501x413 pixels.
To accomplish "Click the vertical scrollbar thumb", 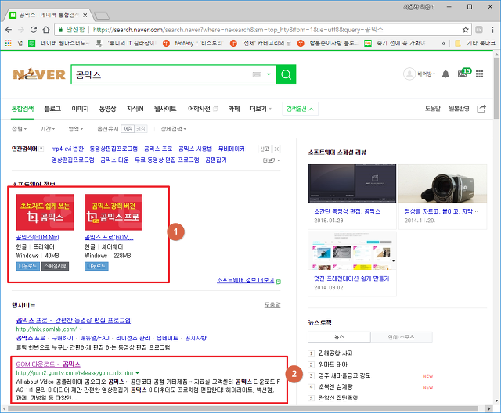I will click(496, 88).
